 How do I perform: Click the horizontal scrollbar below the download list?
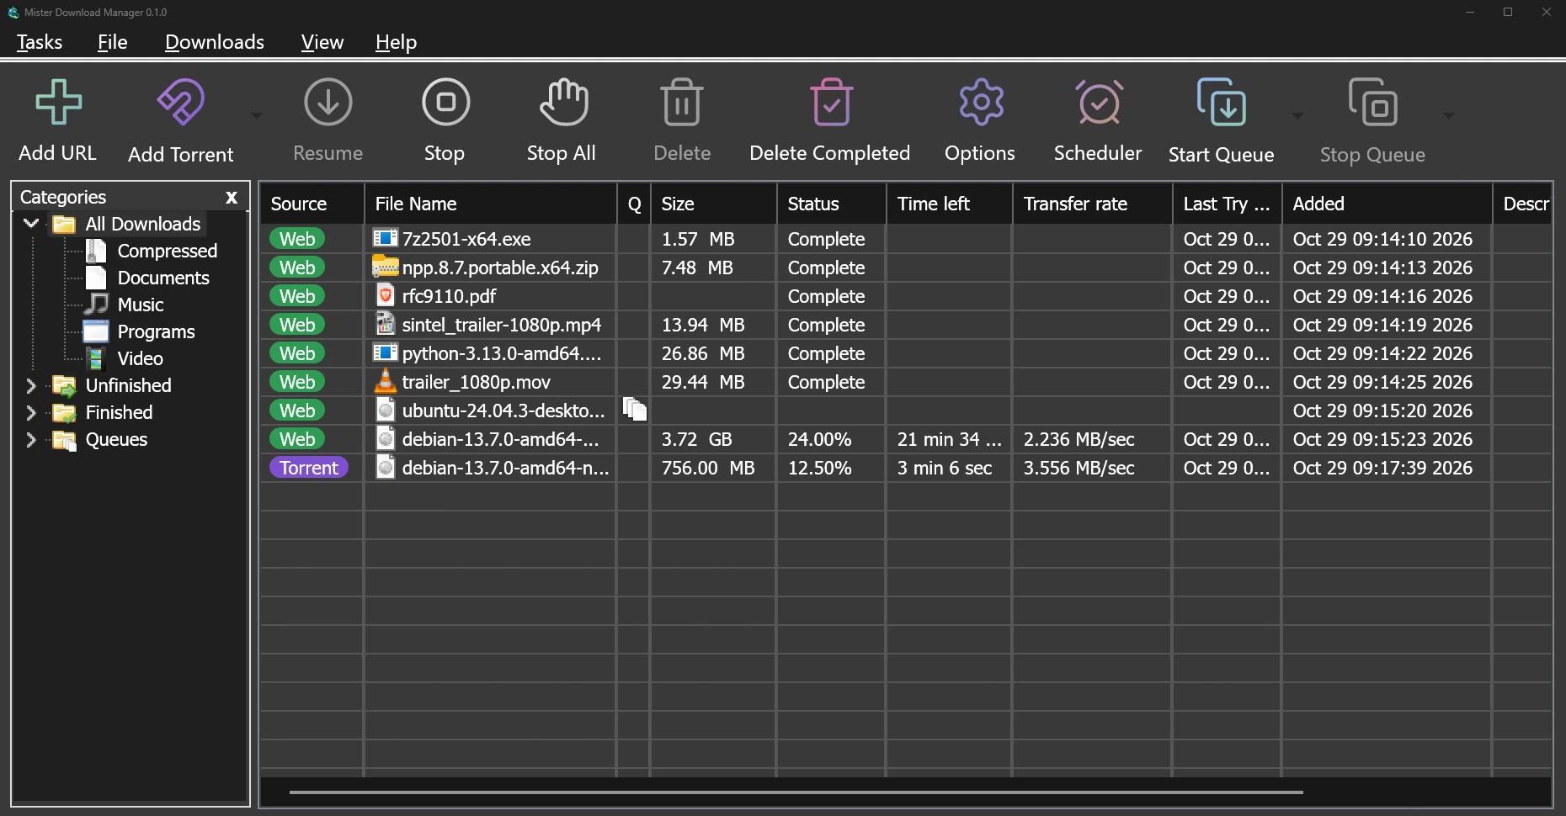pyautogui.click(x=796, y=792)
